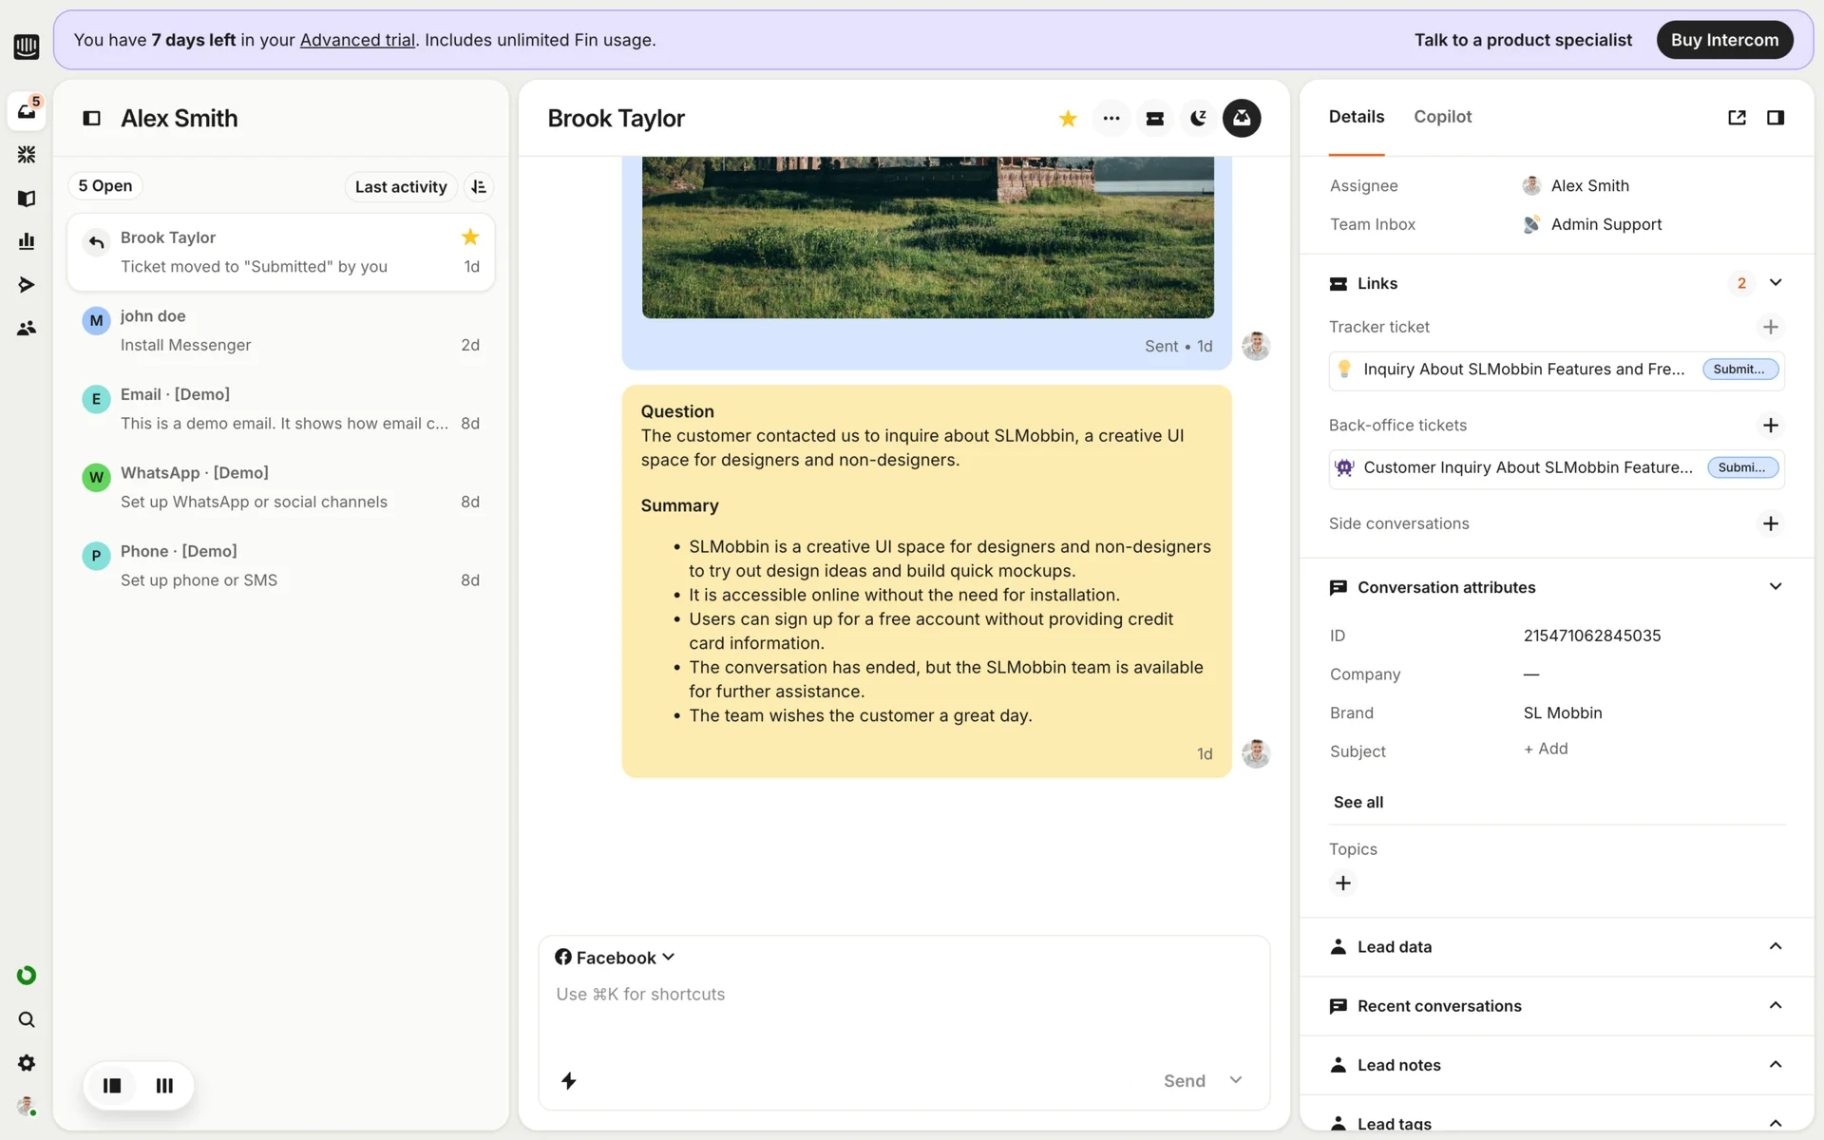This screenshot has height=1140, width=1824.
Task: Collapse the Conversation attributes section
Action: click(x=1775, y=587)
